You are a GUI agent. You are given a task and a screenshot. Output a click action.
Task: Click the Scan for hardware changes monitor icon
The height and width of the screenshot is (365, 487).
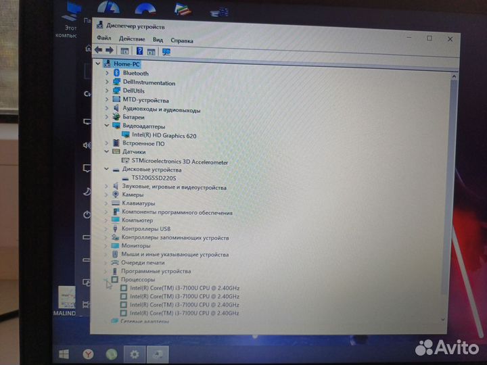point(166,52)
